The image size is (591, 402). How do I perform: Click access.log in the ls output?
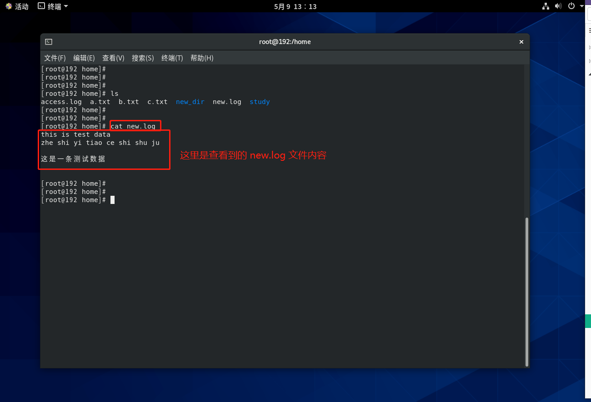pos(61,102)
